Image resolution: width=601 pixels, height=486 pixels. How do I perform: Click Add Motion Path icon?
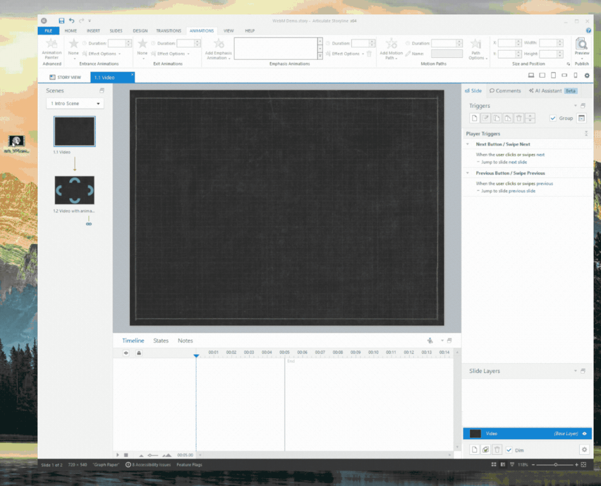392,44
